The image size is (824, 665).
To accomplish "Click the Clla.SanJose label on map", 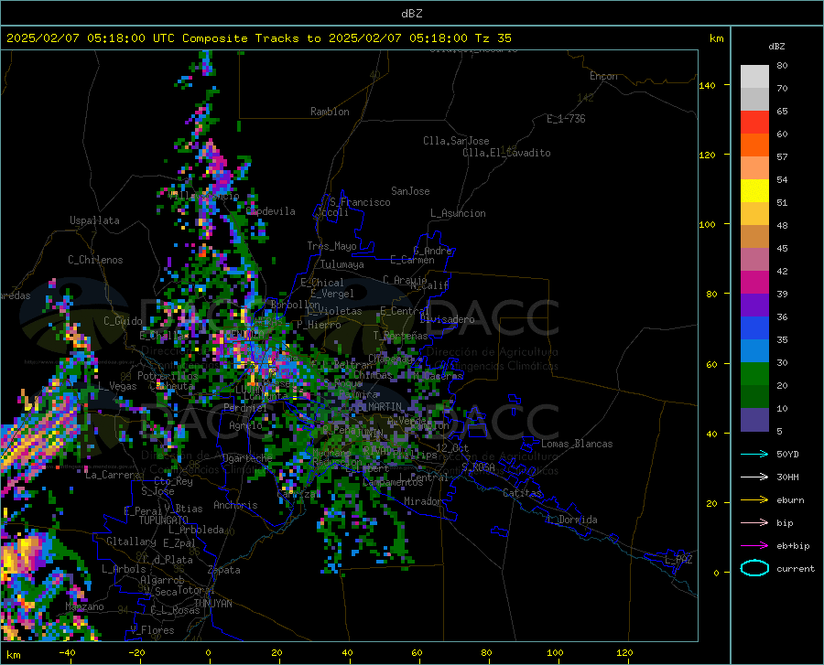I will (x=456, y=141).
